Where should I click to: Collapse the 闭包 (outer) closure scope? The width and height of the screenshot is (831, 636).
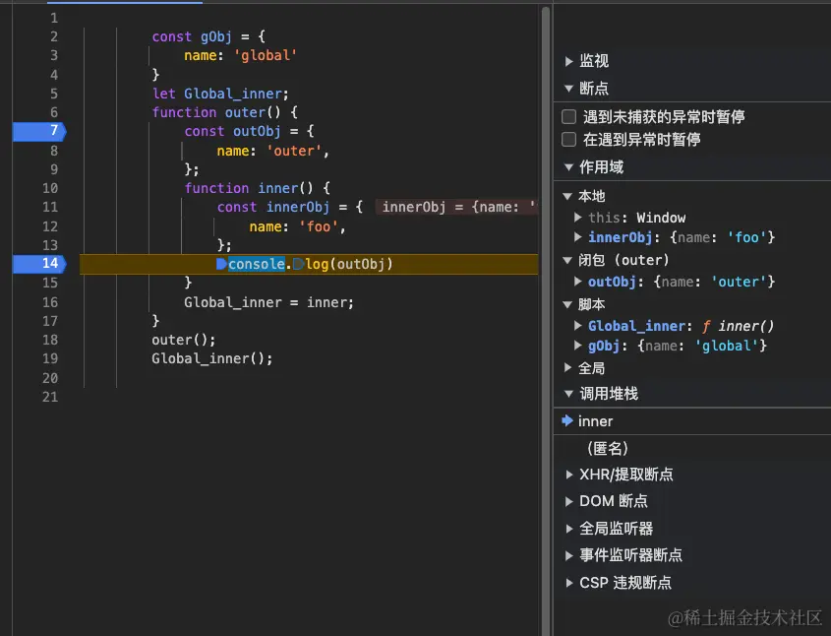pos(568,259)
